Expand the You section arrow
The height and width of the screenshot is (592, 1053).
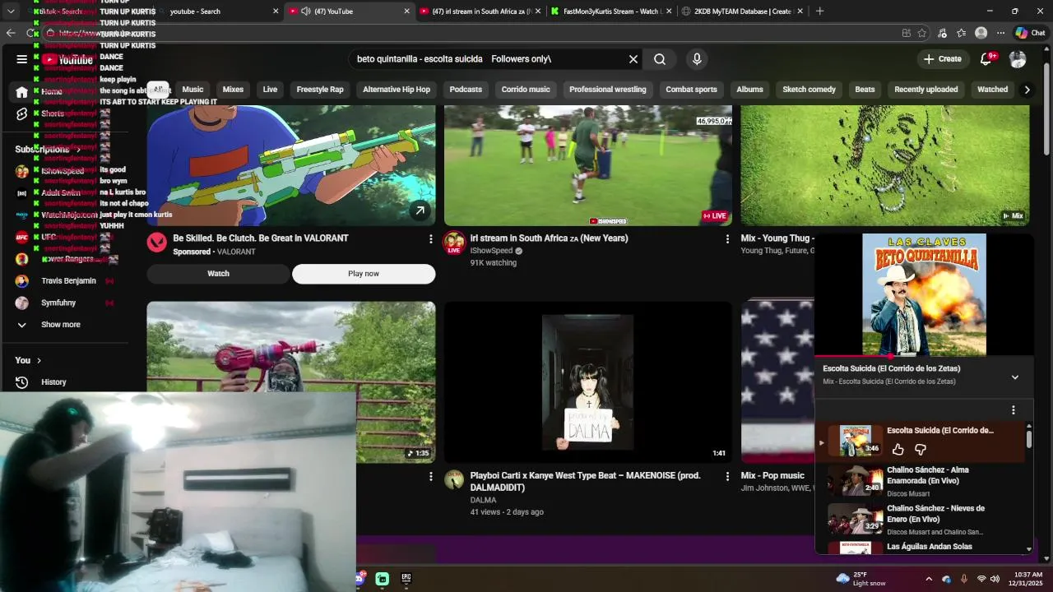pyautogui.click(x=39, y=360)
